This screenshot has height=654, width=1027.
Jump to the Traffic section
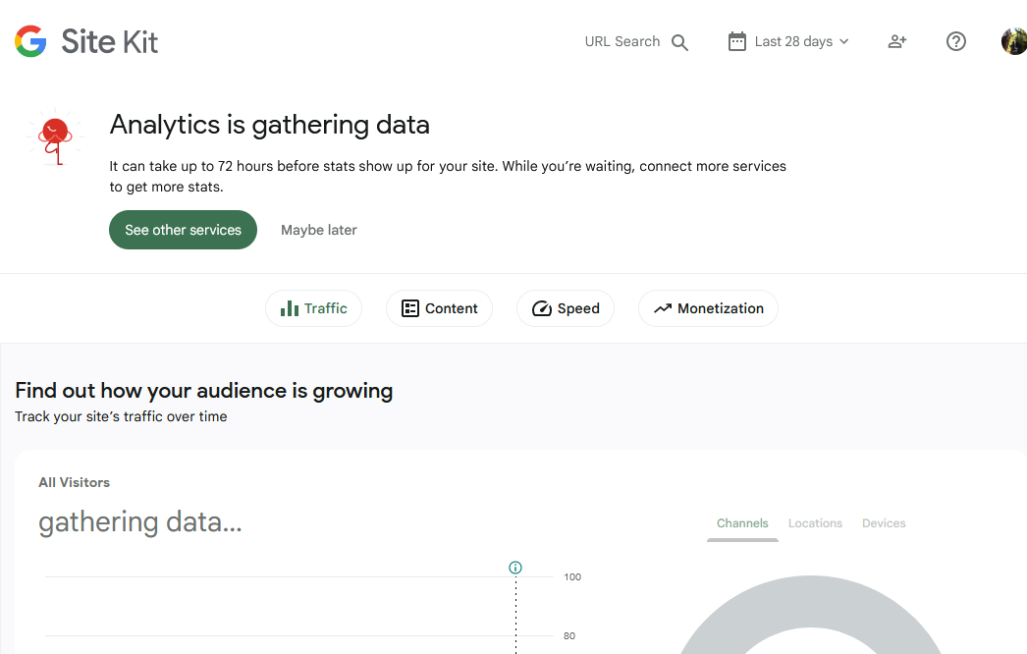point(314,308)
